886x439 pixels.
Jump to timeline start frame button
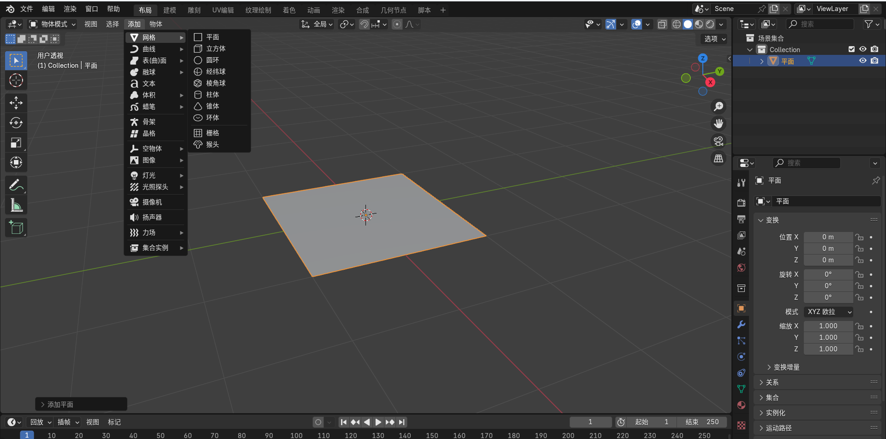(343, 422)
